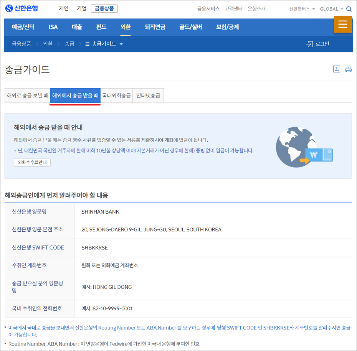Click the Fedwire definition note line
Image resolution: width=357 pixels, height=351 pixels.
pos(104,344)
